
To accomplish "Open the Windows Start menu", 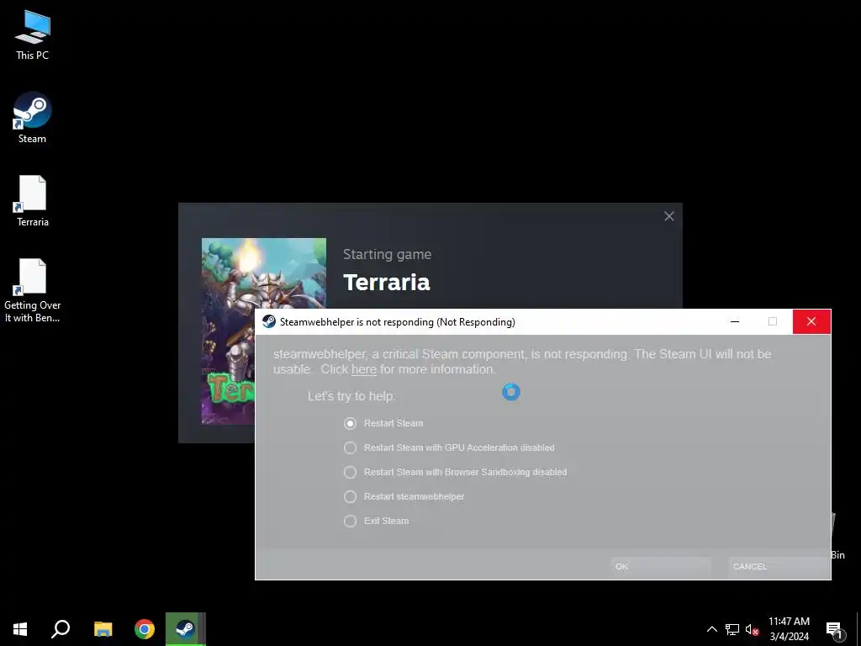I will [20, 629].
